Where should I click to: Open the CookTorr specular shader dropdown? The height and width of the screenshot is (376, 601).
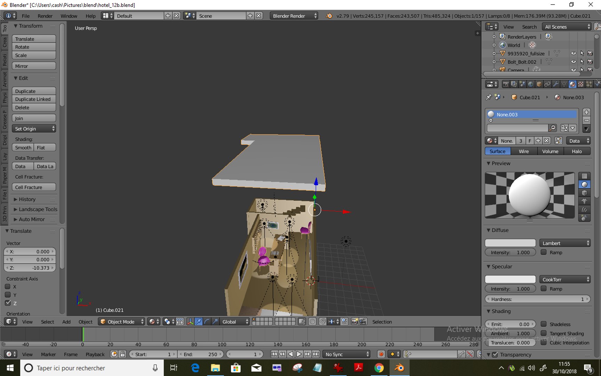[565, 279]
